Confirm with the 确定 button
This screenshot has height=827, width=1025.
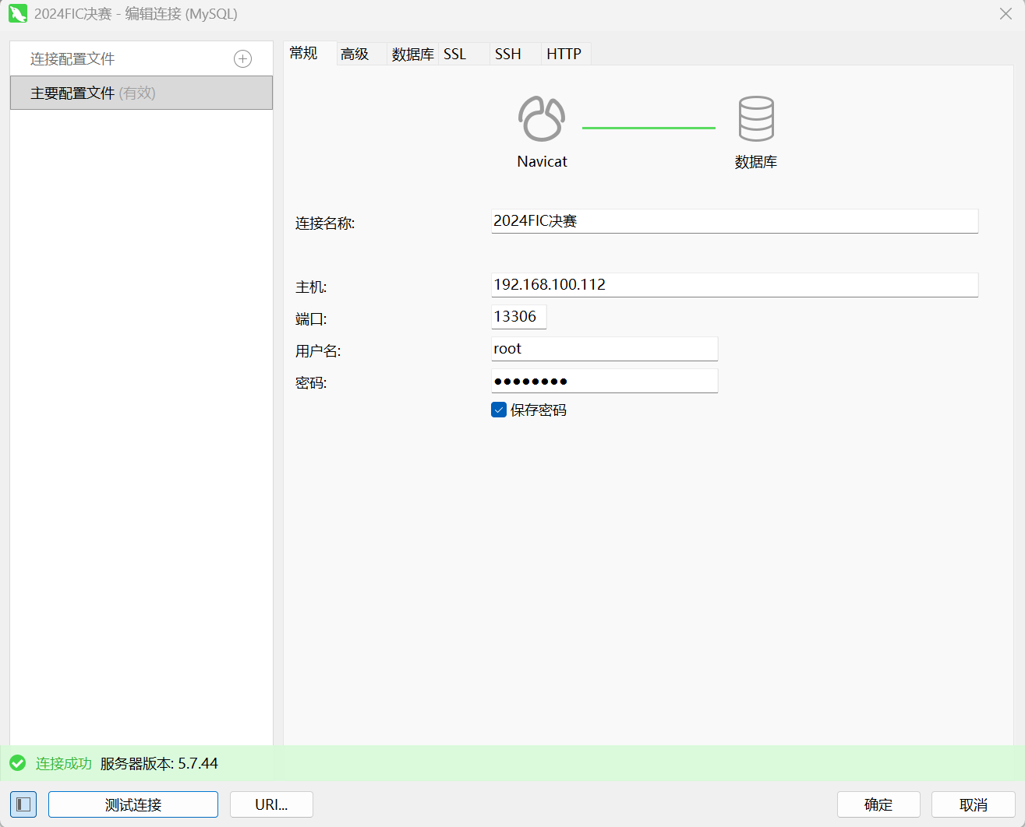(x=878, y=804)
